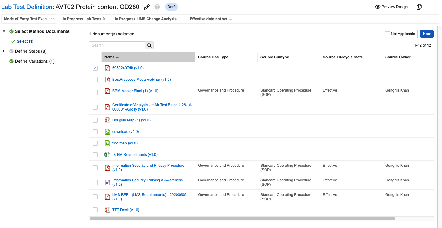Check the Not Applicable checkbox
The image size is (442, 228).
coord(387,34)
